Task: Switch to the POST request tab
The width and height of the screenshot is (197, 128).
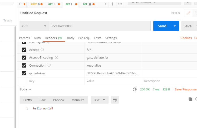Action: click(37, 4)
